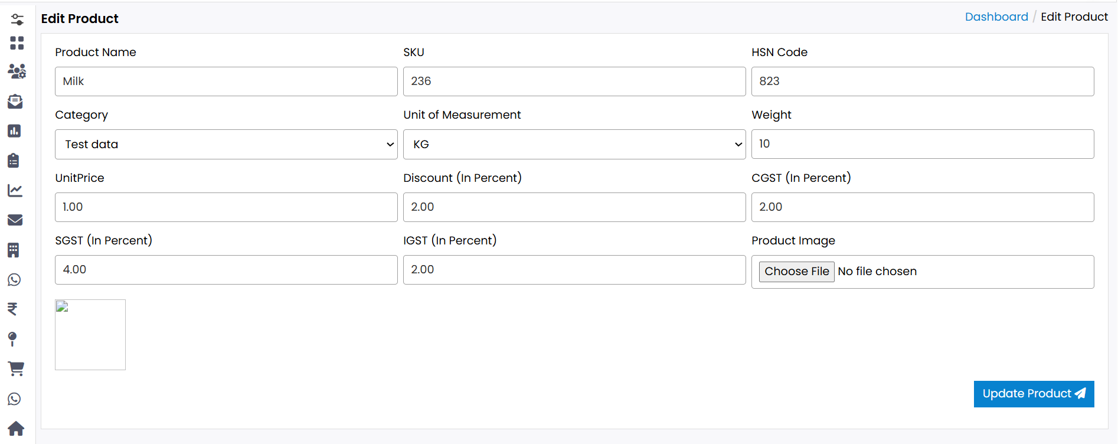
Task: Click the building icon in sidebar
Action: [14, 250]
